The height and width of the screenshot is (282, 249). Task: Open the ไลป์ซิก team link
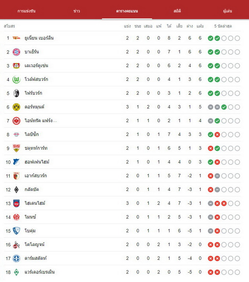[x=32, y=134]
